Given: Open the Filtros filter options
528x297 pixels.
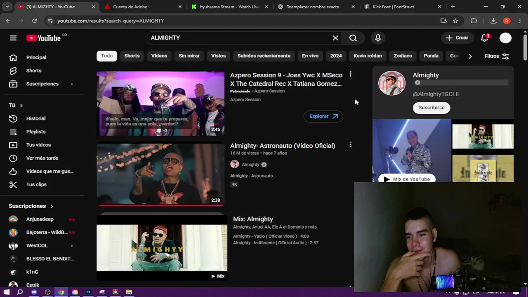Looking at the screenshot, I should [x=497, y=56].
